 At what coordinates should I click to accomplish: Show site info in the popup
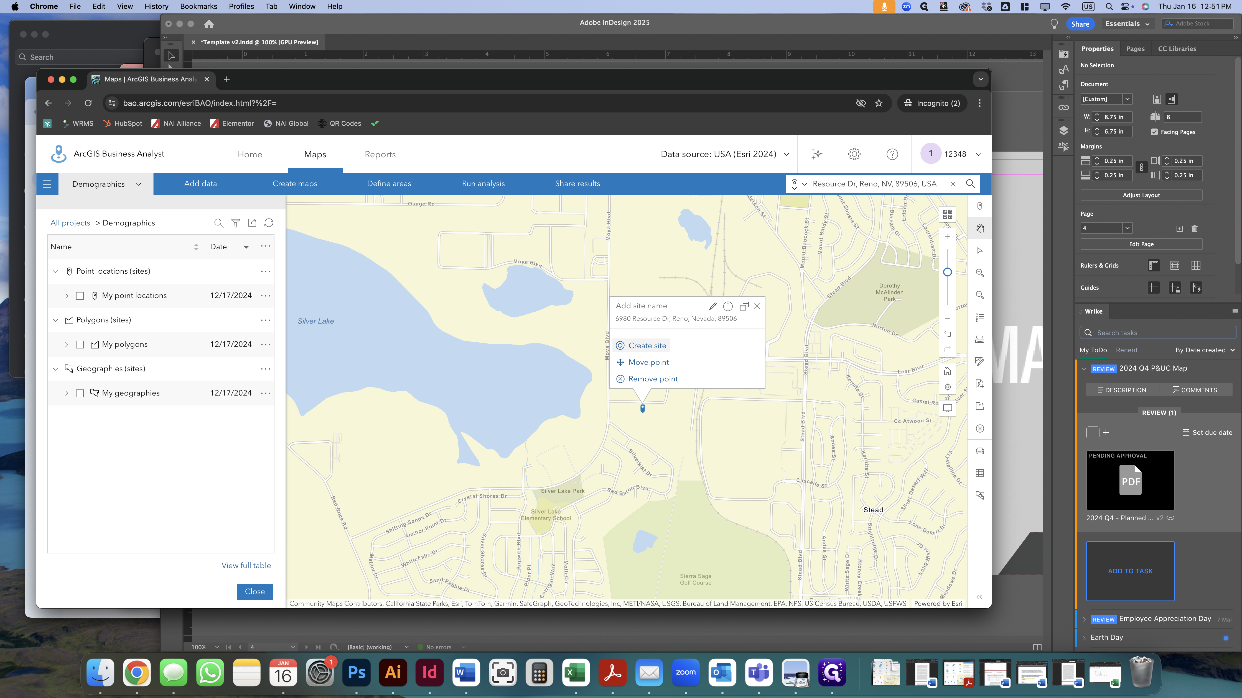pos(728,306)
